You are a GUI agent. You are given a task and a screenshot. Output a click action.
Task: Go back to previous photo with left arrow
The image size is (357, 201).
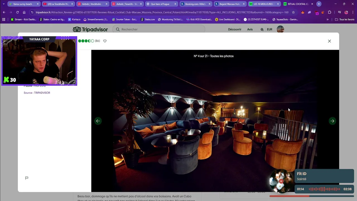point(98,121)
